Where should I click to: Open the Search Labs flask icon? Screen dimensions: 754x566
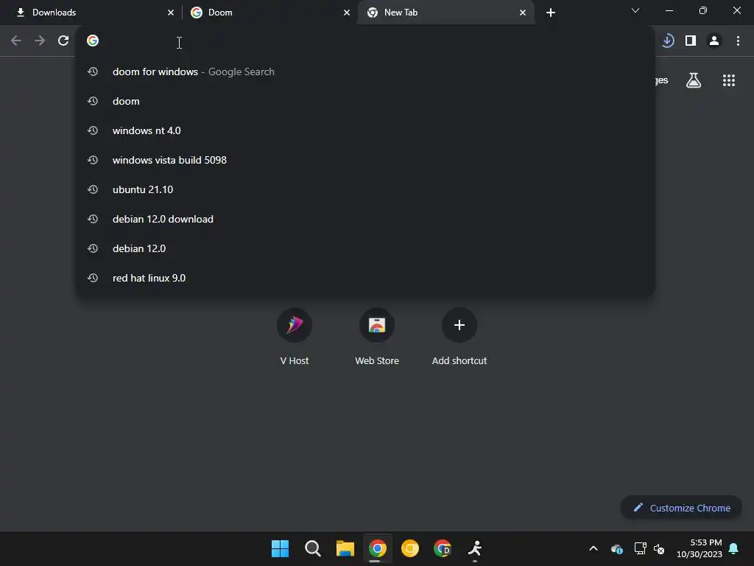[x=694, y=80]
